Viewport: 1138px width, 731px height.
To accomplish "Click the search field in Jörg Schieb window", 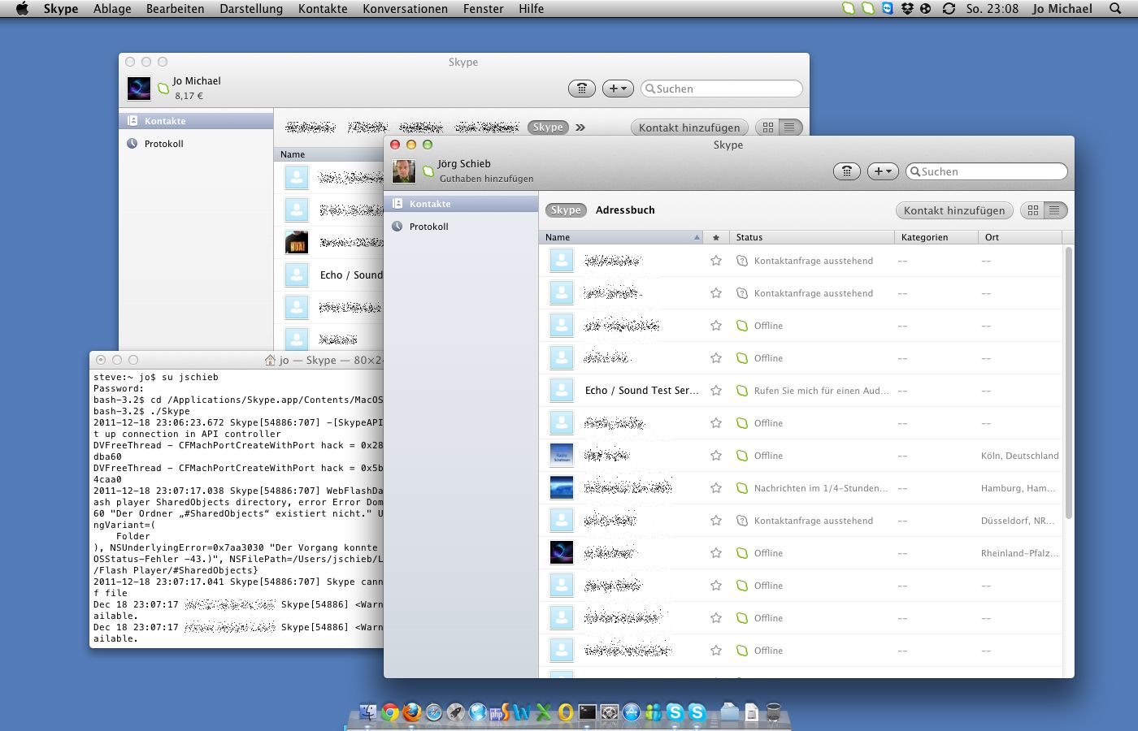I will click(x=987, y=171).
